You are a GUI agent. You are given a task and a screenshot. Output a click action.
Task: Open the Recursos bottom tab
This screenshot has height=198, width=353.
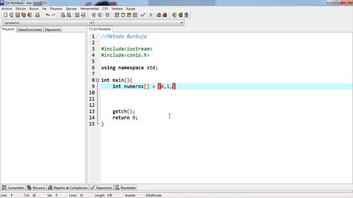click(36, 188)
